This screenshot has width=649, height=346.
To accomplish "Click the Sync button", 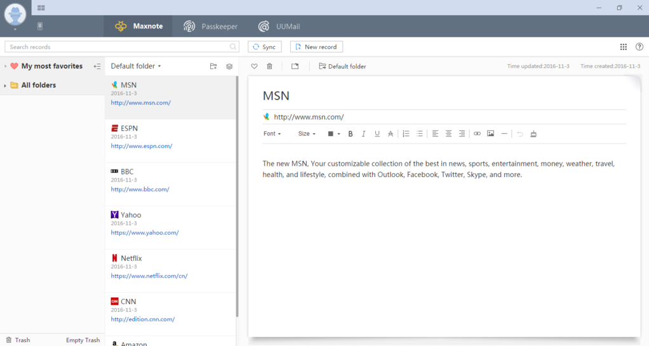I will tap(264, 47).
